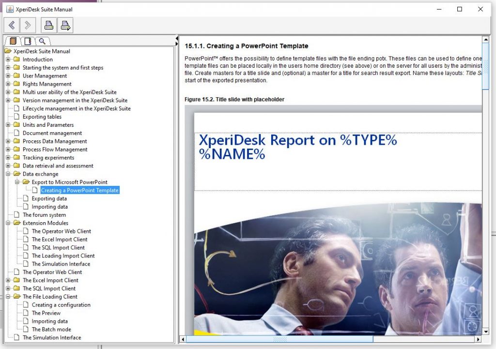Screen dimensions: 496x349
Task: Switch to the Index tab
Action: [x=28, y=41]
